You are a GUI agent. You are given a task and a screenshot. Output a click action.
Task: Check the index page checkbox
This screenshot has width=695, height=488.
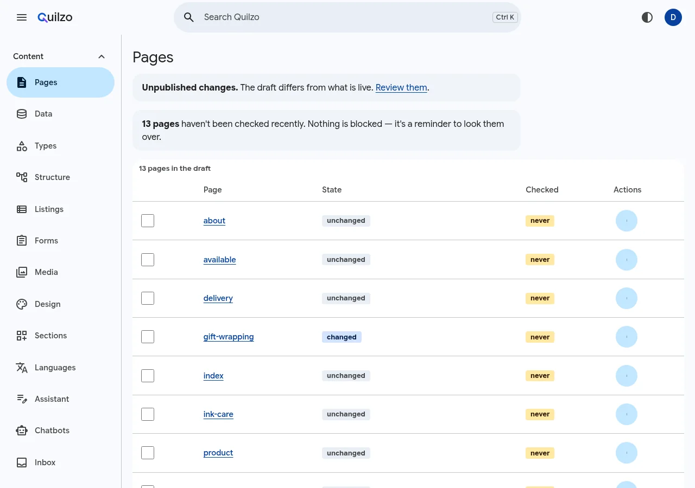(148, 376)
